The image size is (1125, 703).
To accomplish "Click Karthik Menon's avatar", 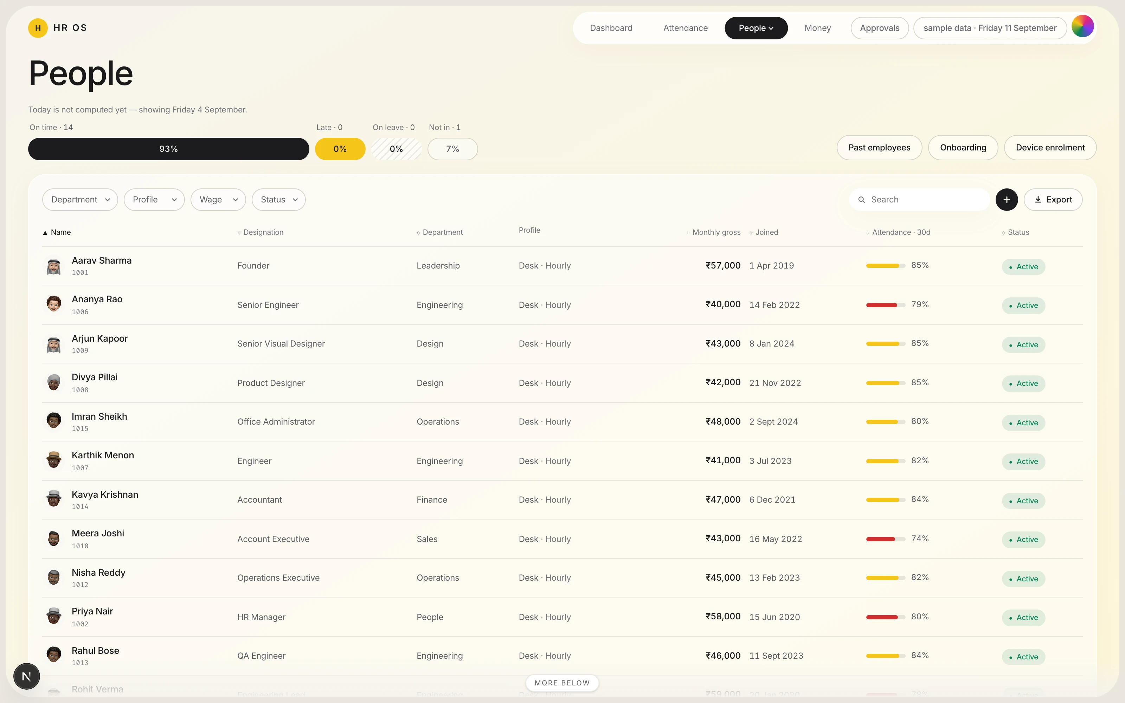I will [x=54, y=460].
